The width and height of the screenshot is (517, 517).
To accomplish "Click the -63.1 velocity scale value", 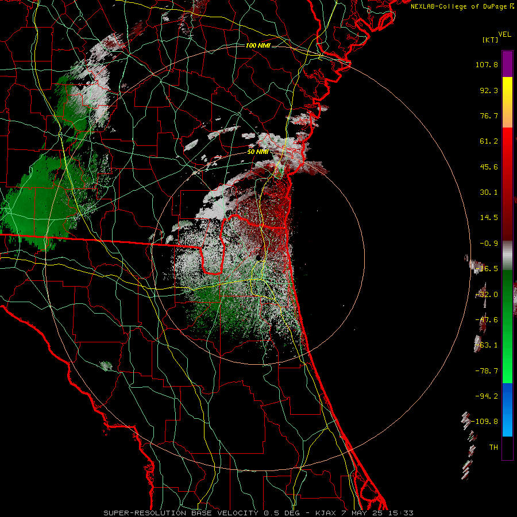I will click(487, 345).
